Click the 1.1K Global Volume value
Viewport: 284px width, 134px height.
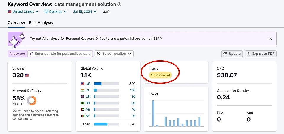(86, 75)
